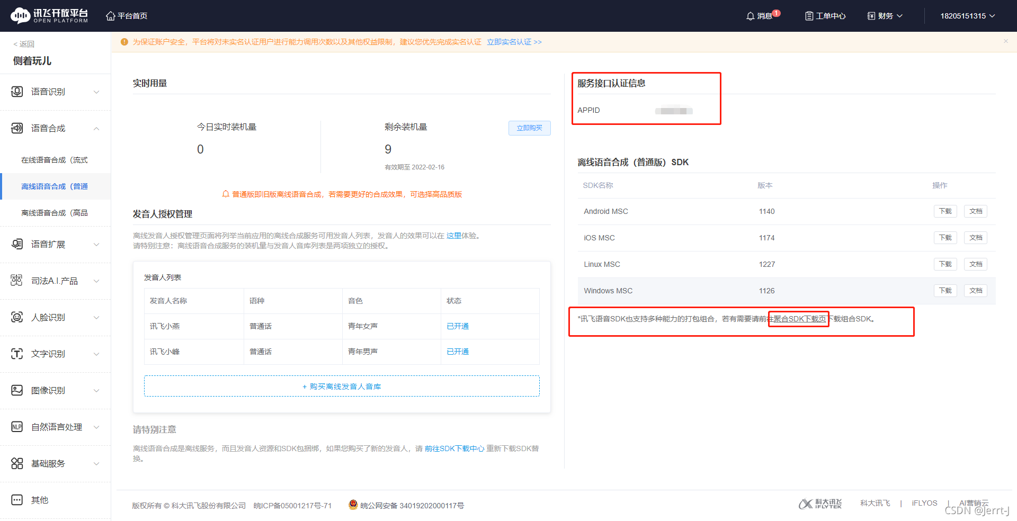Viewport: 1017px width, 521px height.
Task: Click the 基础服务 grid icon
Action: (x=17, y=463)
